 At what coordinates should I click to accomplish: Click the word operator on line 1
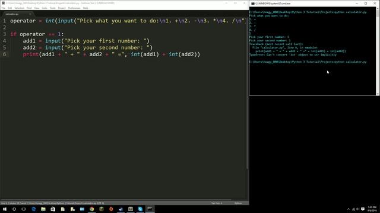23,21
